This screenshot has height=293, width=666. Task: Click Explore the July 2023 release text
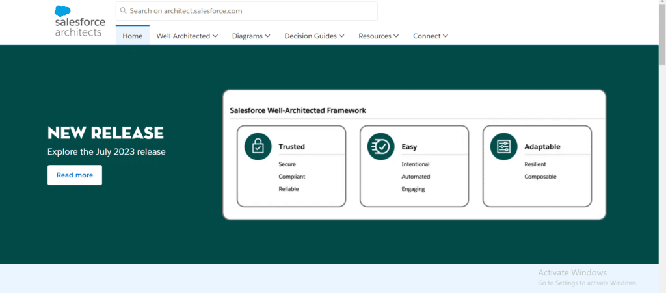click(x=107, y=151)
